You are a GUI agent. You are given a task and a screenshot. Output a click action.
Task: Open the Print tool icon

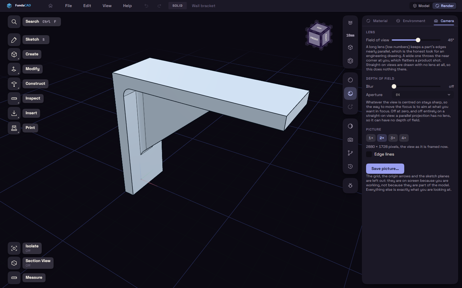14,128
